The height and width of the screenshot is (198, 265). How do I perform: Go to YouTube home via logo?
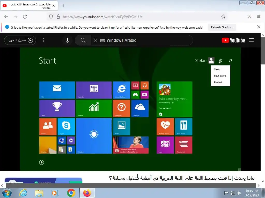coord(233,40)
